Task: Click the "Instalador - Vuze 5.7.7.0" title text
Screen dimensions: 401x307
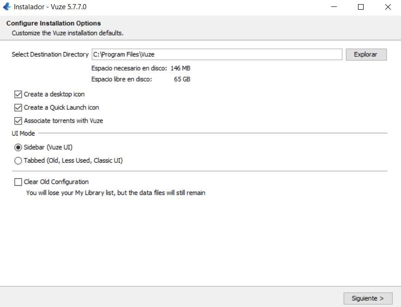Action: point(50,7)
